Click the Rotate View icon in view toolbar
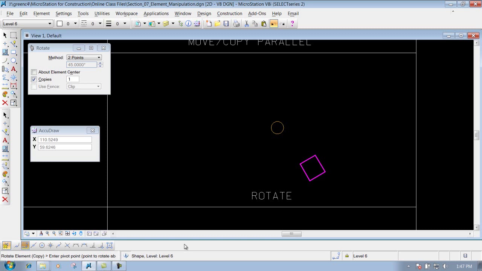The width and height of the screenshot is (482, 271). (x=74, y=234)
